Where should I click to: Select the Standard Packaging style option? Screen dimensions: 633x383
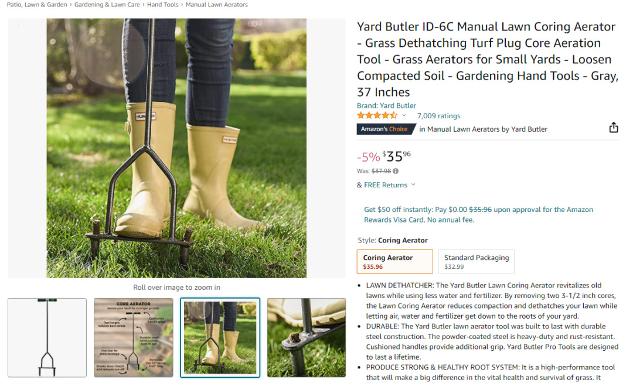pyautogui.click(x=476, y=262)
